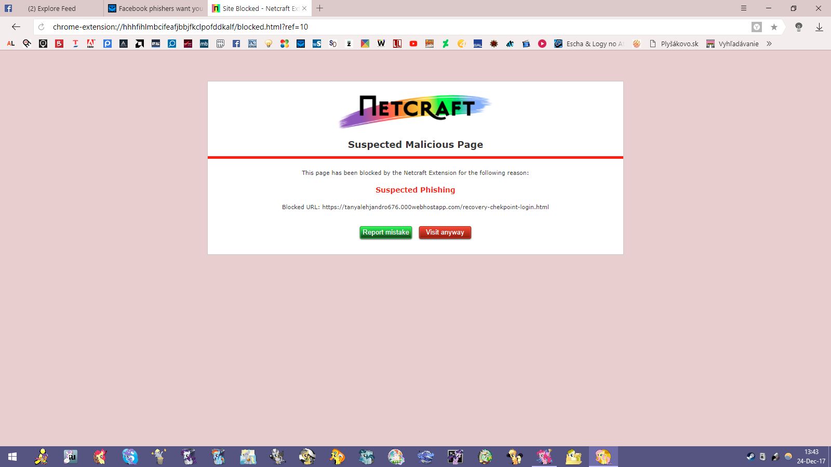The image size is (831, 467).
Task: Switch to the Facebook phishers tab
Action: (156, 8)
